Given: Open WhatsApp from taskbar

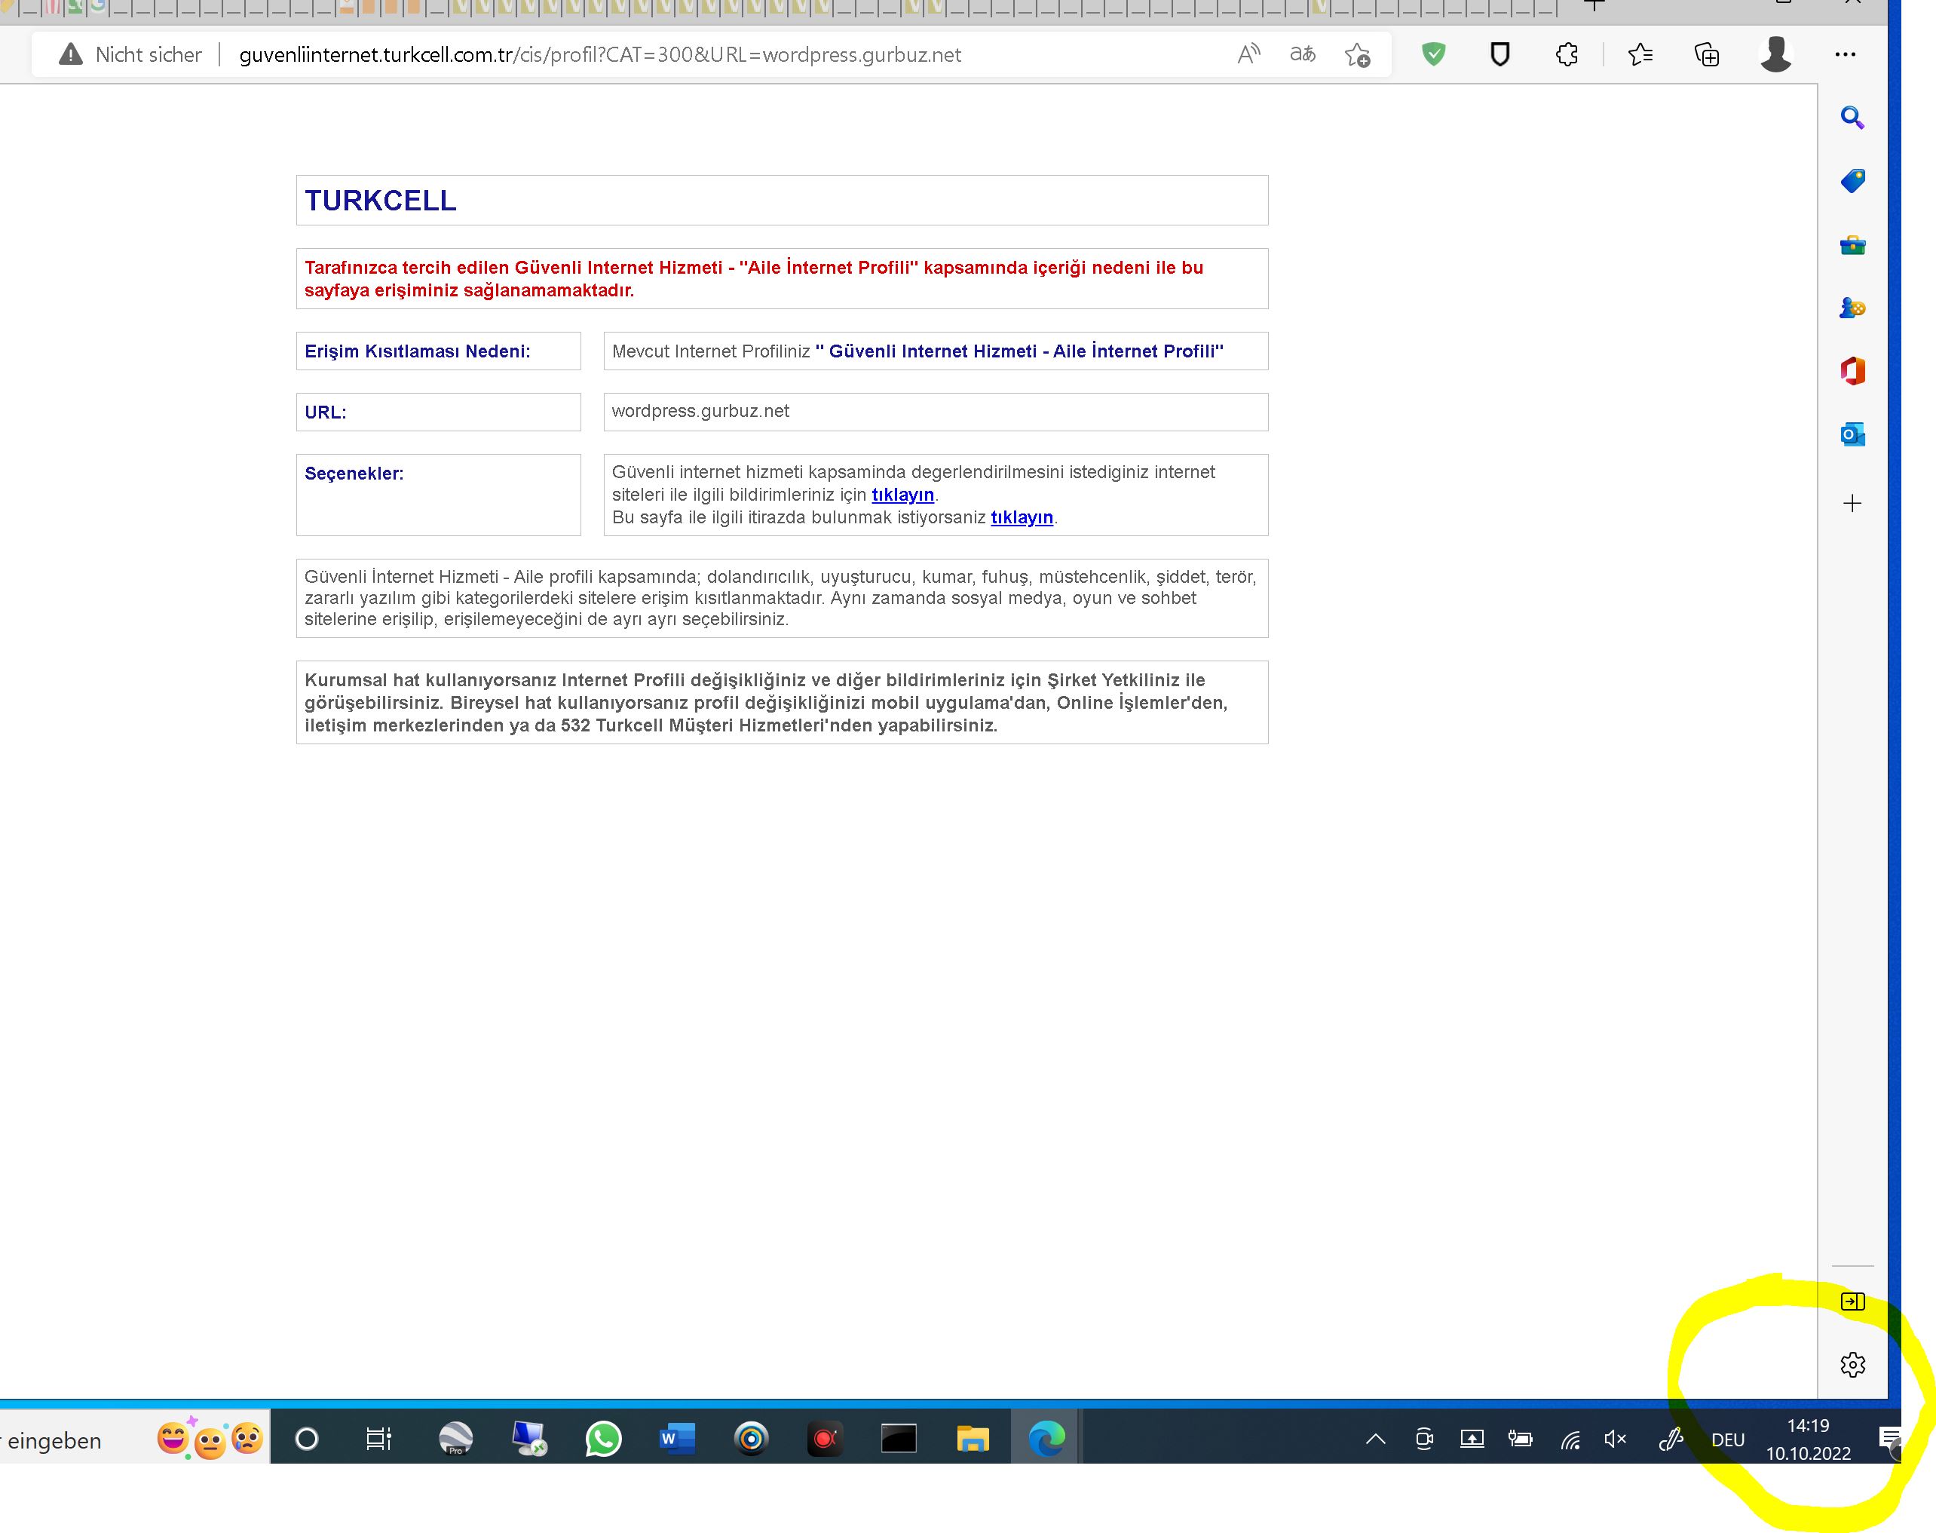Looking at the screenshot, I should click(x=603, y=1439).
